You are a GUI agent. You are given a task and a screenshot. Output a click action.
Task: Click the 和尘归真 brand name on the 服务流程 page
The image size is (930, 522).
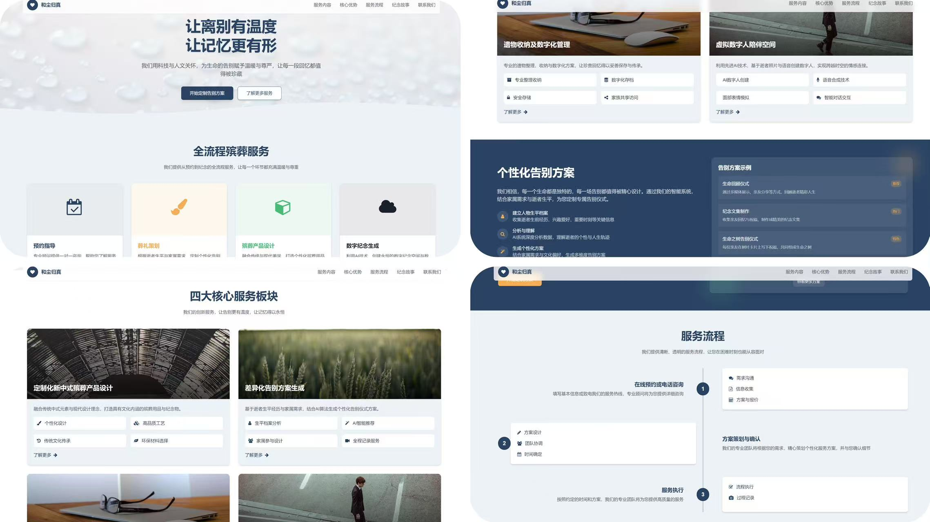[x=522, y=272]
